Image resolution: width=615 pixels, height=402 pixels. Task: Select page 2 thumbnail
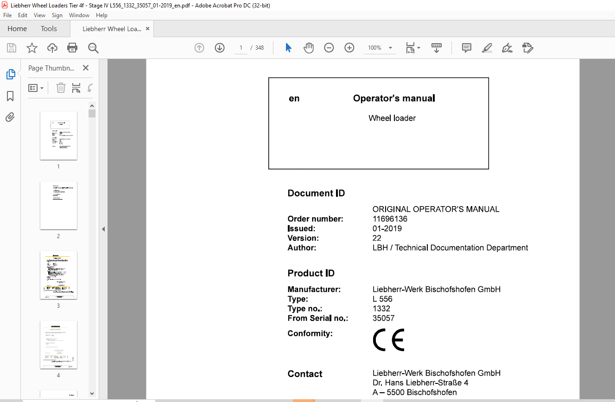(x=58, y=206)
